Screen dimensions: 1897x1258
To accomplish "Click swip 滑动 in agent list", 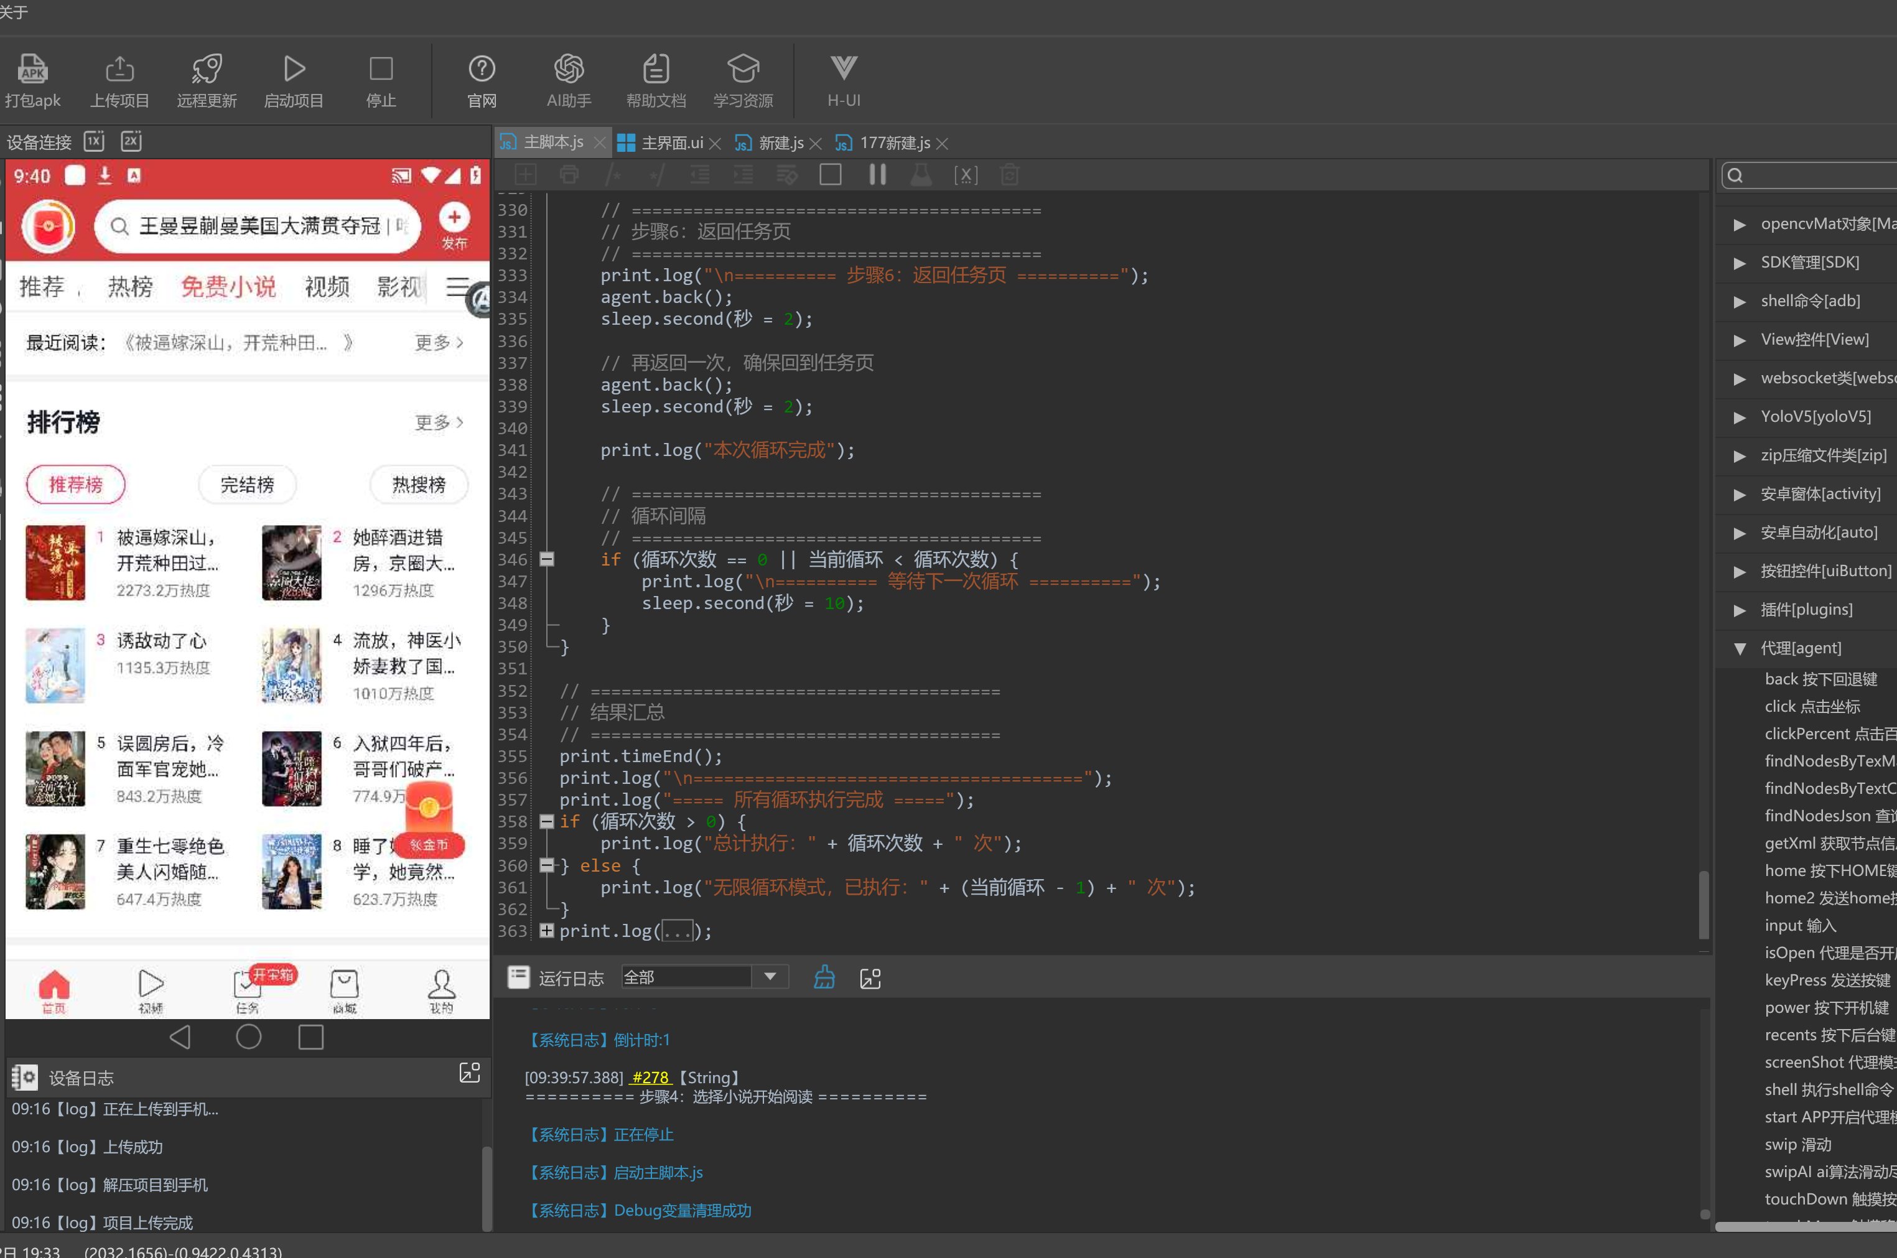I will click(1797, 1144).
